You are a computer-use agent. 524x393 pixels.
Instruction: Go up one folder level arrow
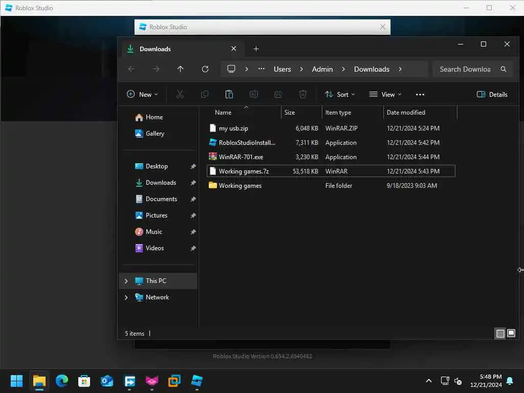tap(180, 69)
